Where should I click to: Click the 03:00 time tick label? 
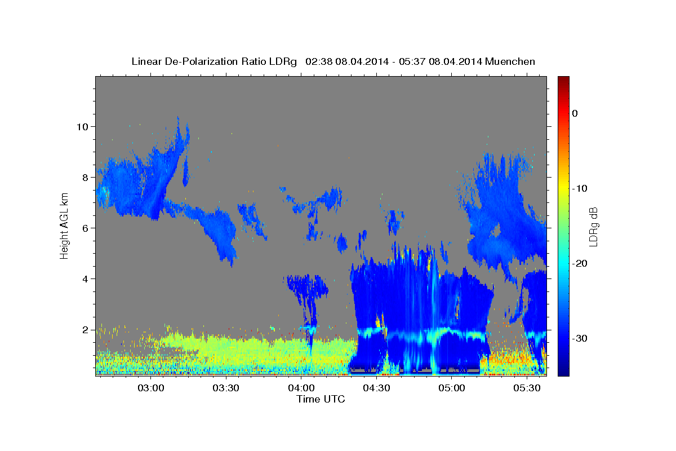click(151, 388)
